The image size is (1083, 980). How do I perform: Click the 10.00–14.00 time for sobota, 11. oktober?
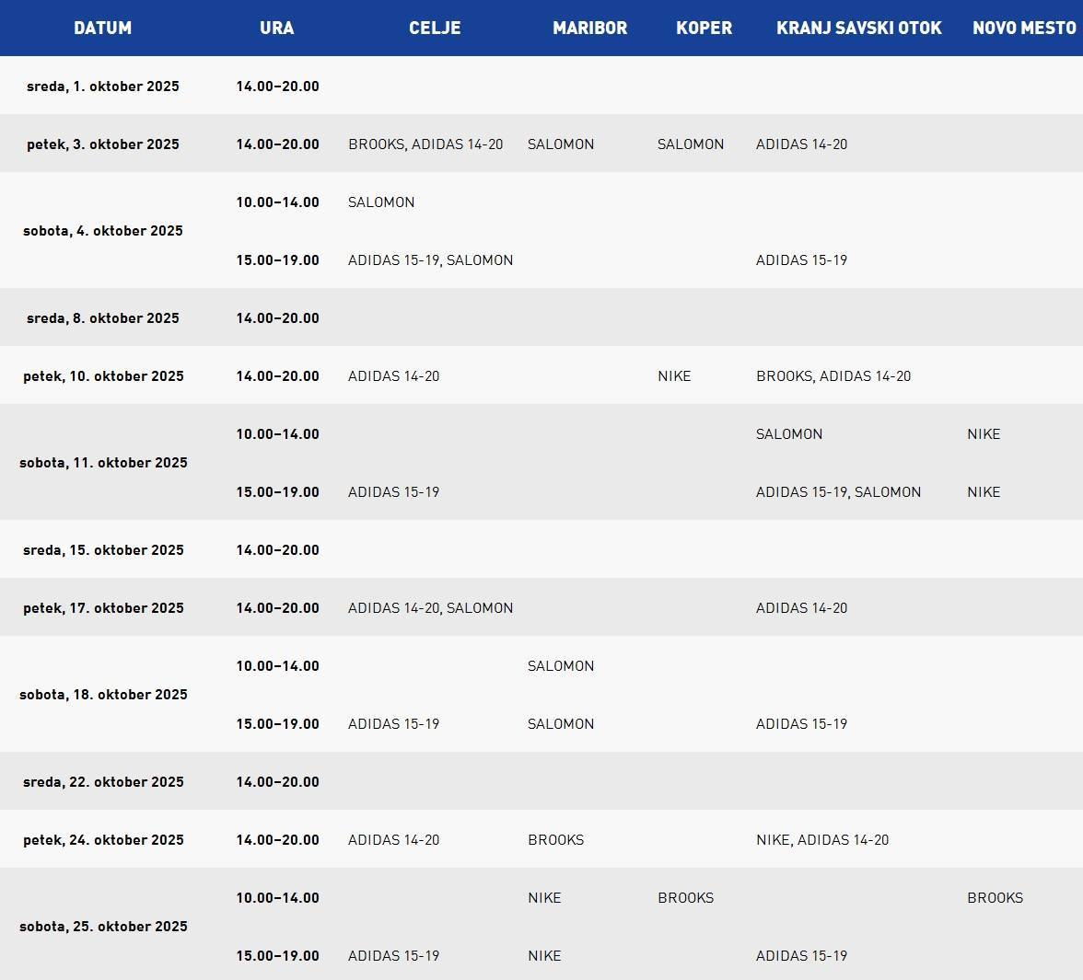pyautogui.click(x=278, y=434)
